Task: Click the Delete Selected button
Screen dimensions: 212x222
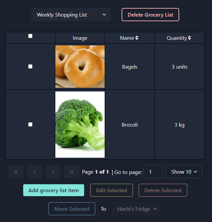Action: coord(163,190)
